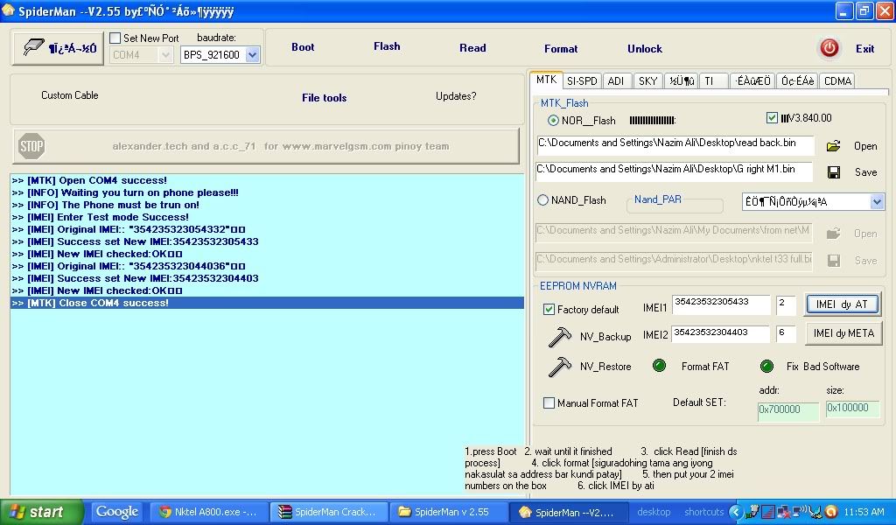Switch to Nktel A800.exe taskbar window
The height and width of the screenshot is (525, 896).
pos(207,512)
